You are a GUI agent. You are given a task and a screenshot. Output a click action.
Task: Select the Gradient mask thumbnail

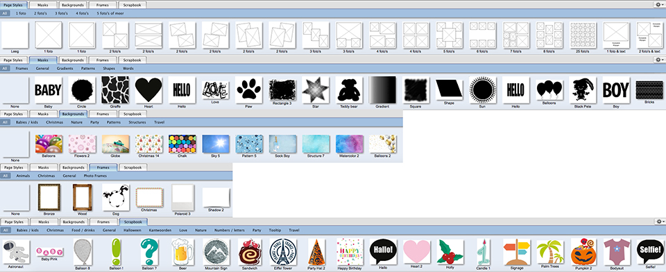tap(382, 90)
